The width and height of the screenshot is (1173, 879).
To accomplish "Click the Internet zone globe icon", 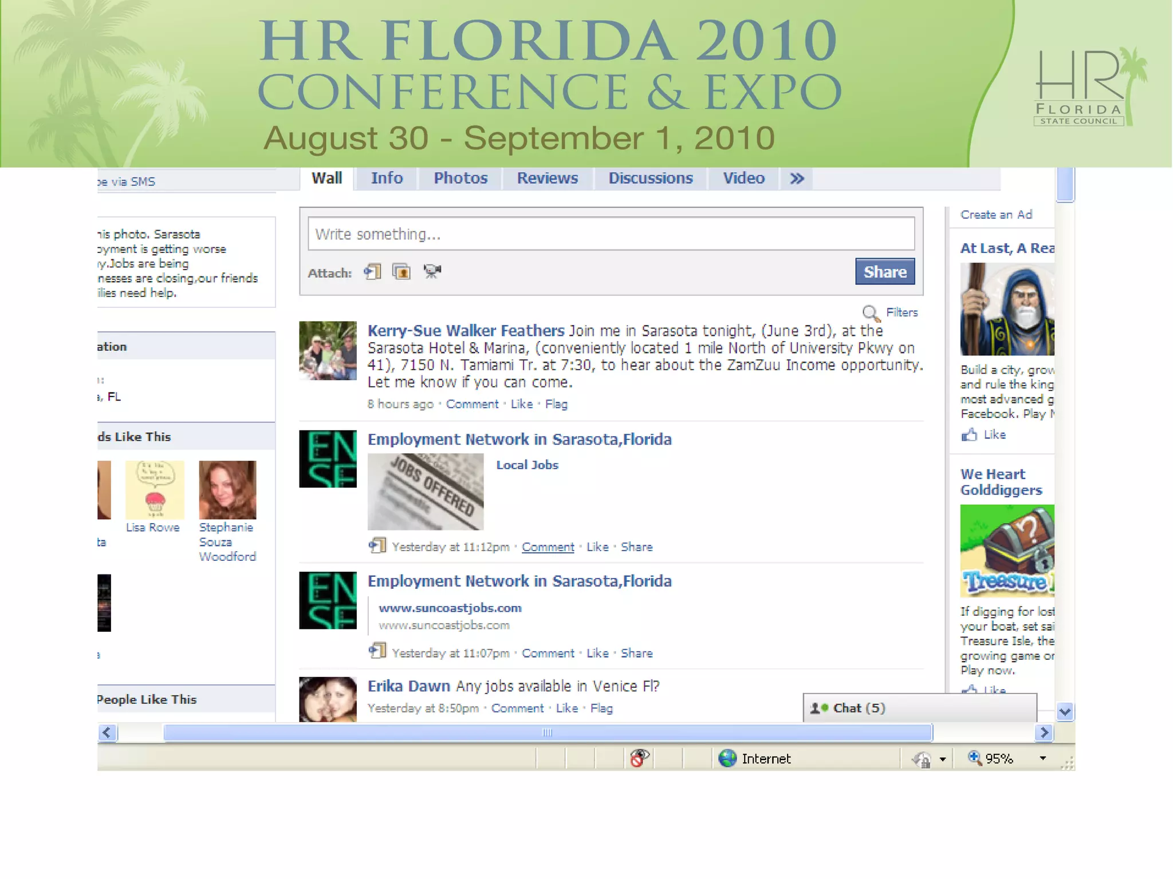I will pyautogui.click(x=727, y=758).
